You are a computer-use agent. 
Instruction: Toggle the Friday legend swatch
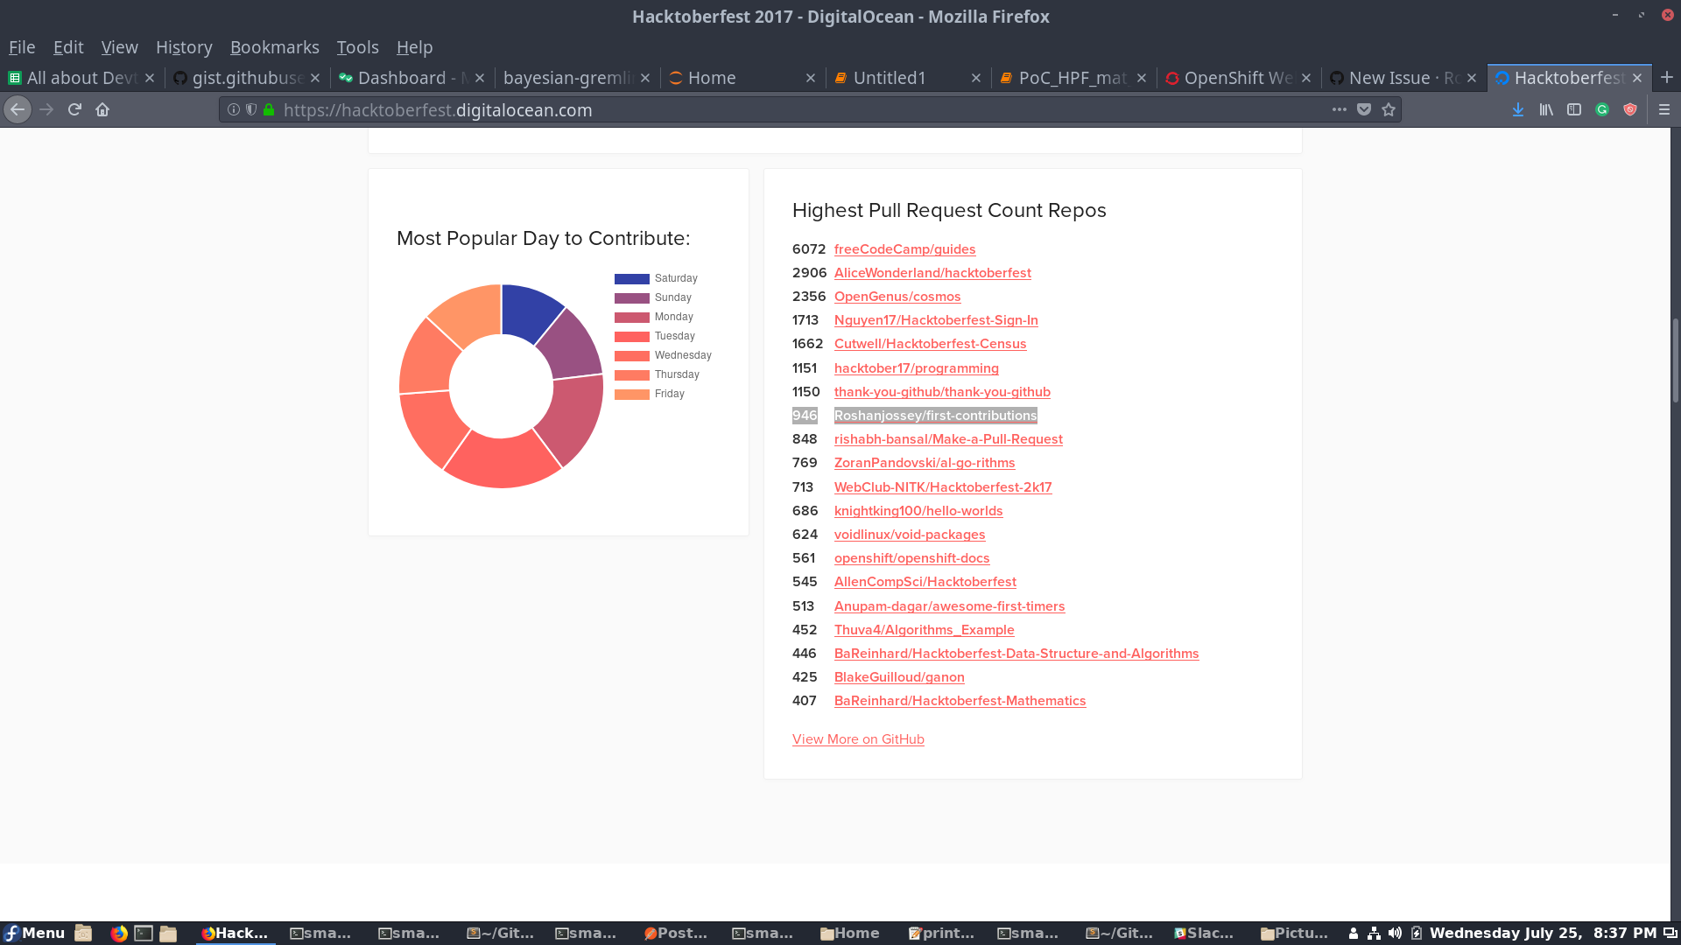(631, 395)
